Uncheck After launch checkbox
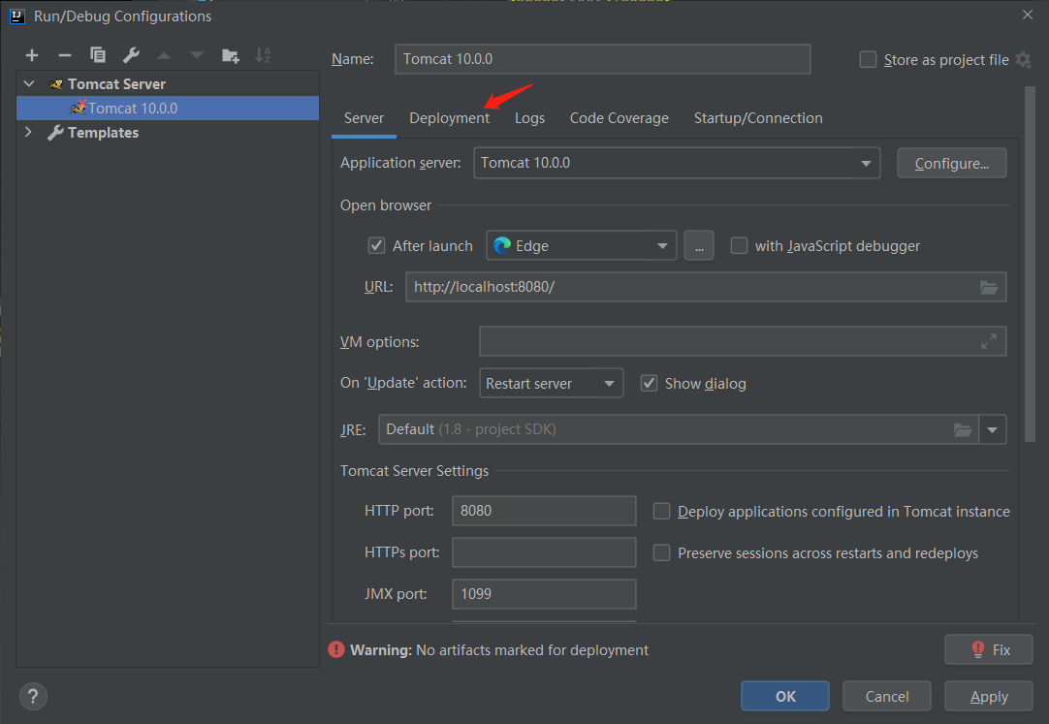Viewport: 1049px width, 724px height. tap(376, 246)
